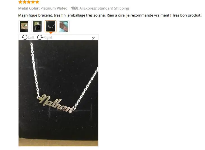Close the enlarged review photo viewer
This screenshot has height=150, width=205.
pos(93,38)
